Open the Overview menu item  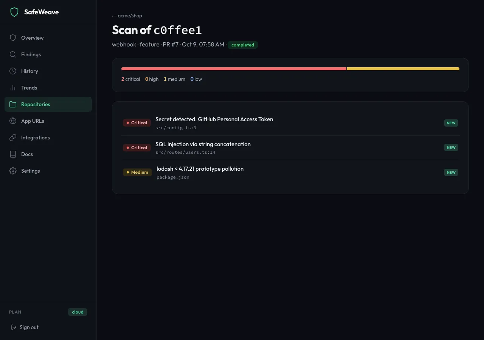pos(48,38)
